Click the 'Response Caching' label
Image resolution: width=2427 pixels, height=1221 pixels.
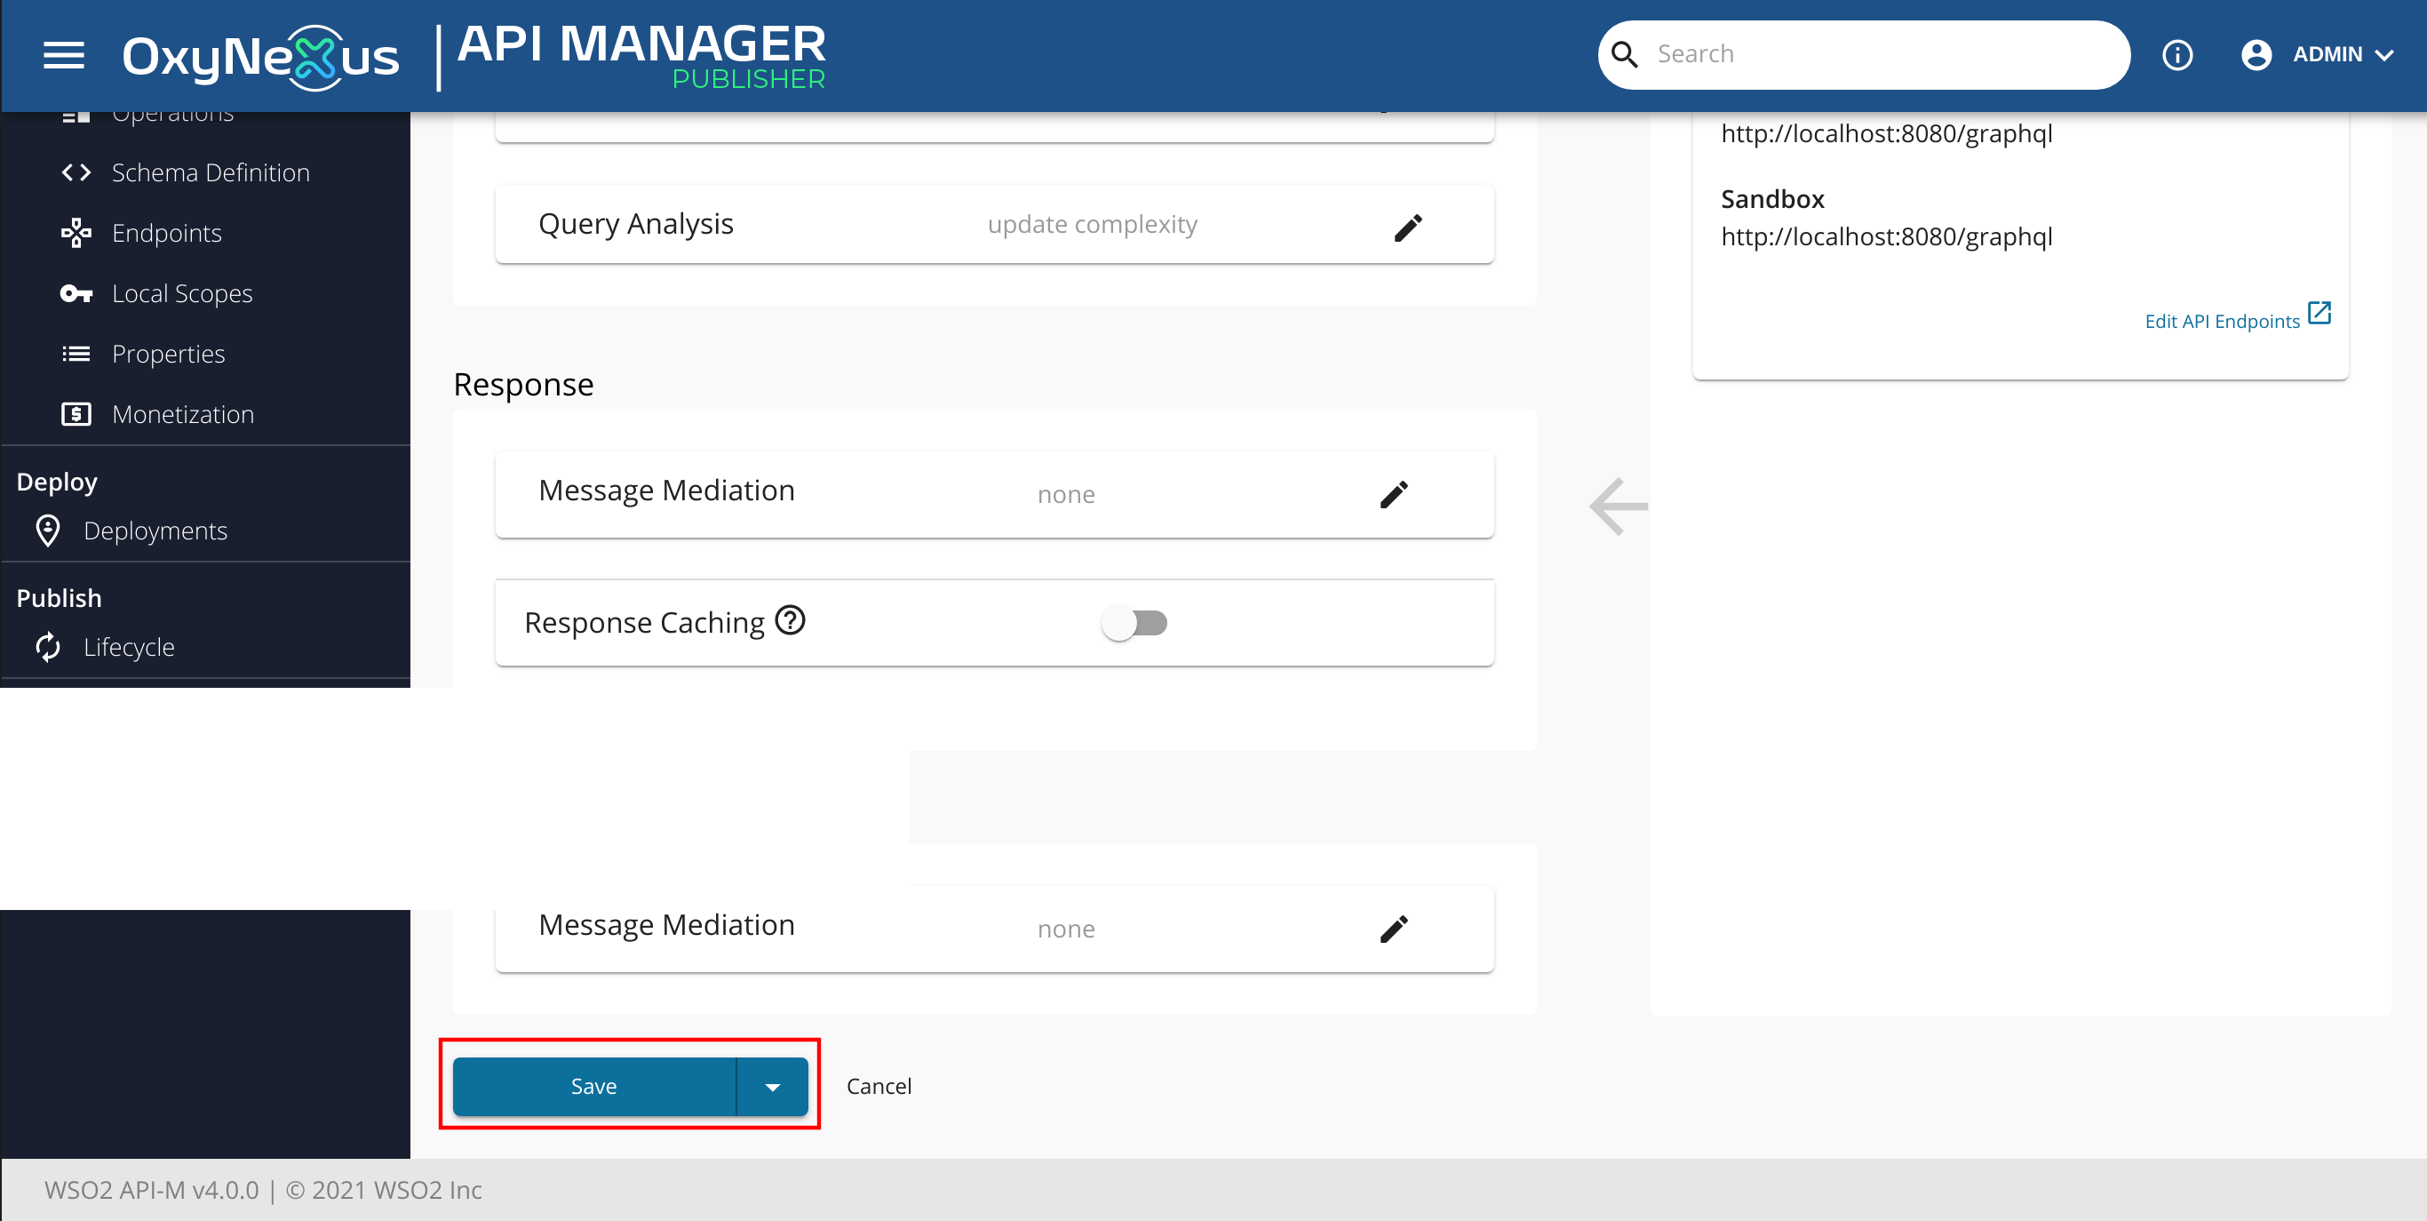tap(643, 623)
